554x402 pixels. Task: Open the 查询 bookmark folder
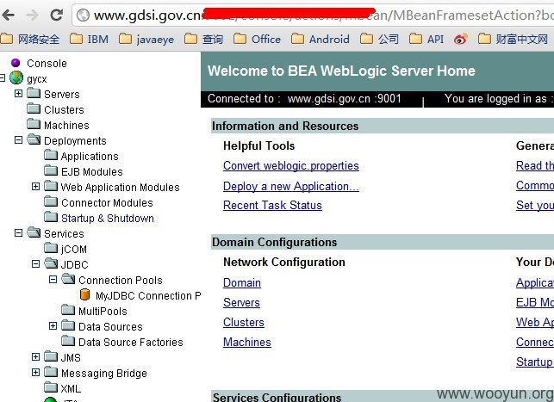coord(204,40)
